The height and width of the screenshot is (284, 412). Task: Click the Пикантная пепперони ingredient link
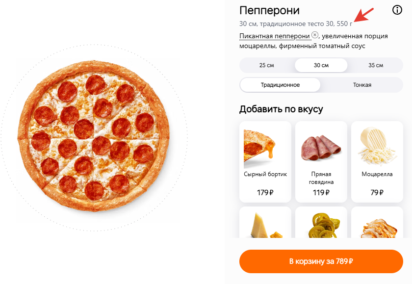click(275, 36)
